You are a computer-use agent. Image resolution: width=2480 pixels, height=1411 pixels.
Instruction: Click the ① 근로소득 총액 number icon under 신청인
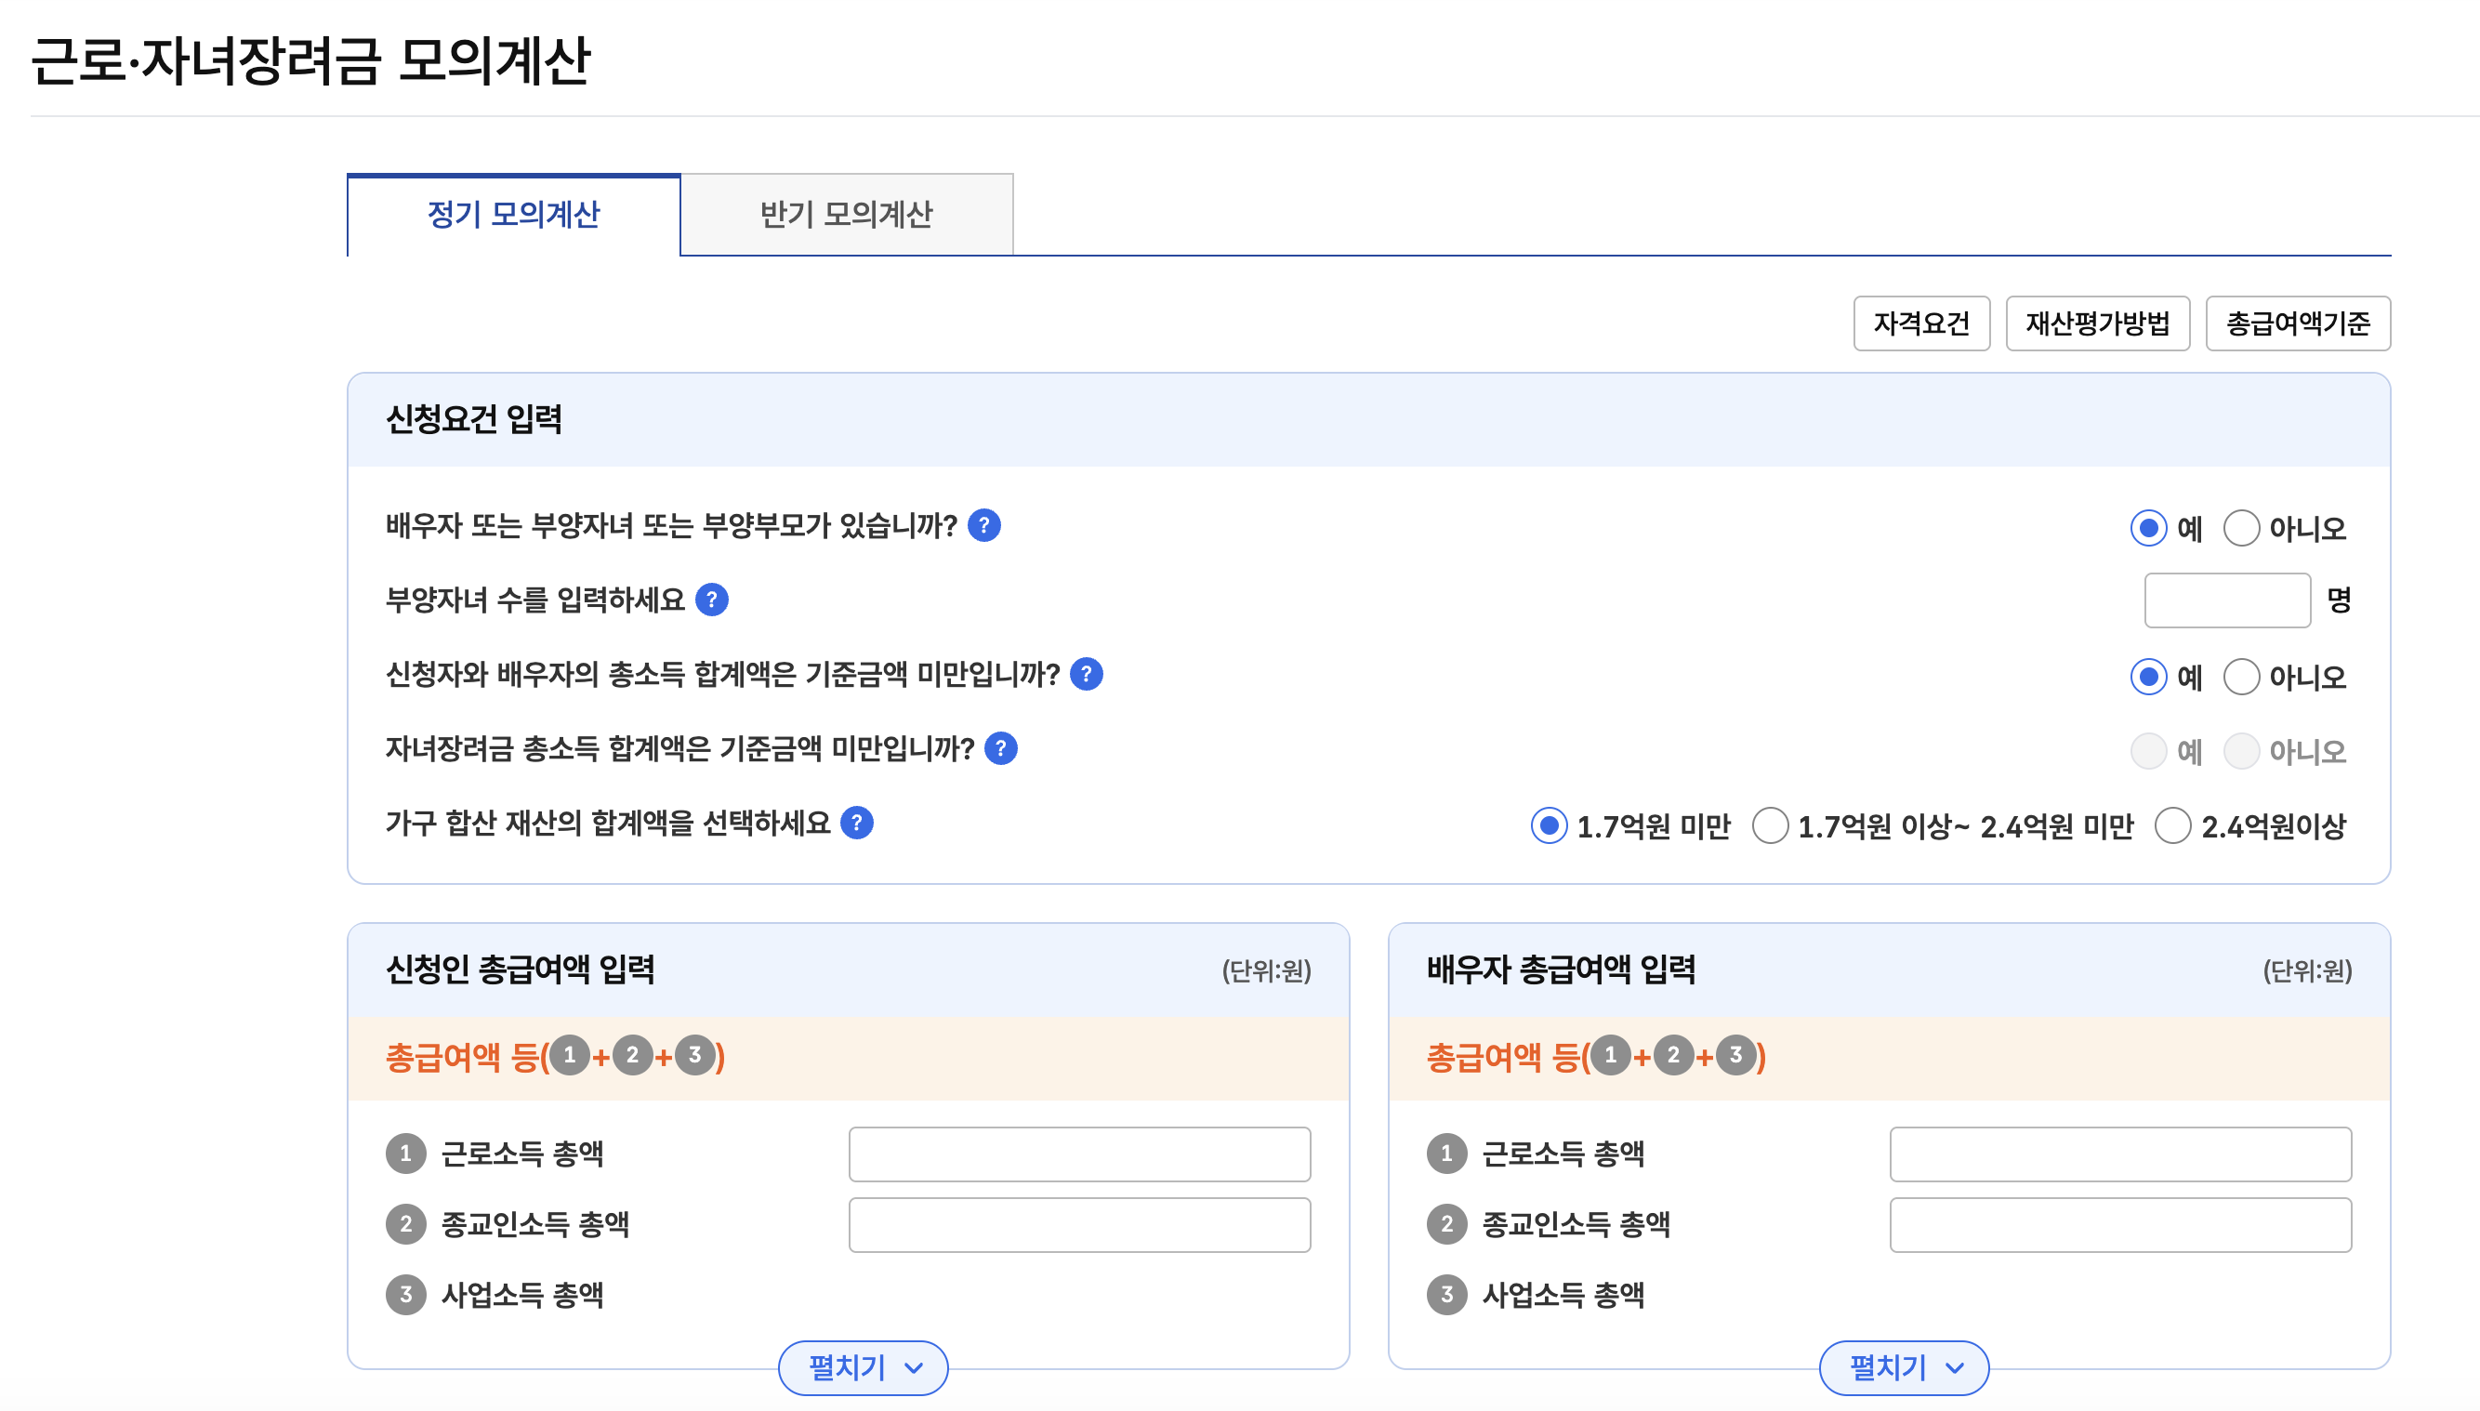[406, 1154]
